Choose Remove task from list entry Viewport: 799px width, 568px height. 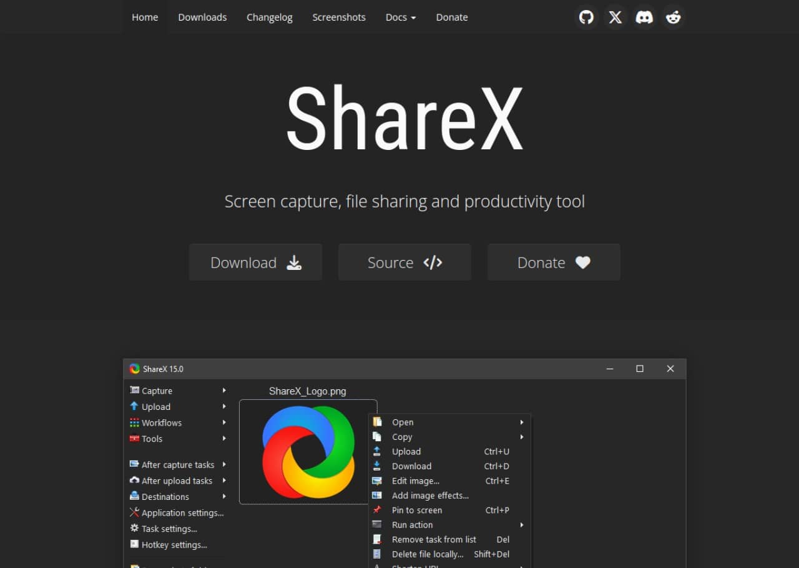click(x=434, y=539)
